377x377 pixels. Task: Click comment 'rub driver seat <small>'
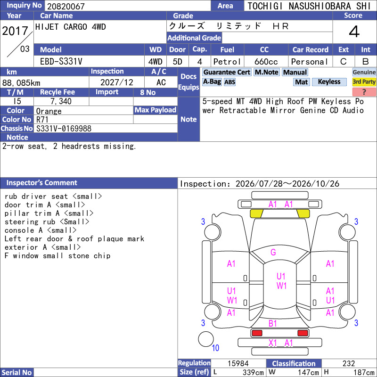coord(53,196)
